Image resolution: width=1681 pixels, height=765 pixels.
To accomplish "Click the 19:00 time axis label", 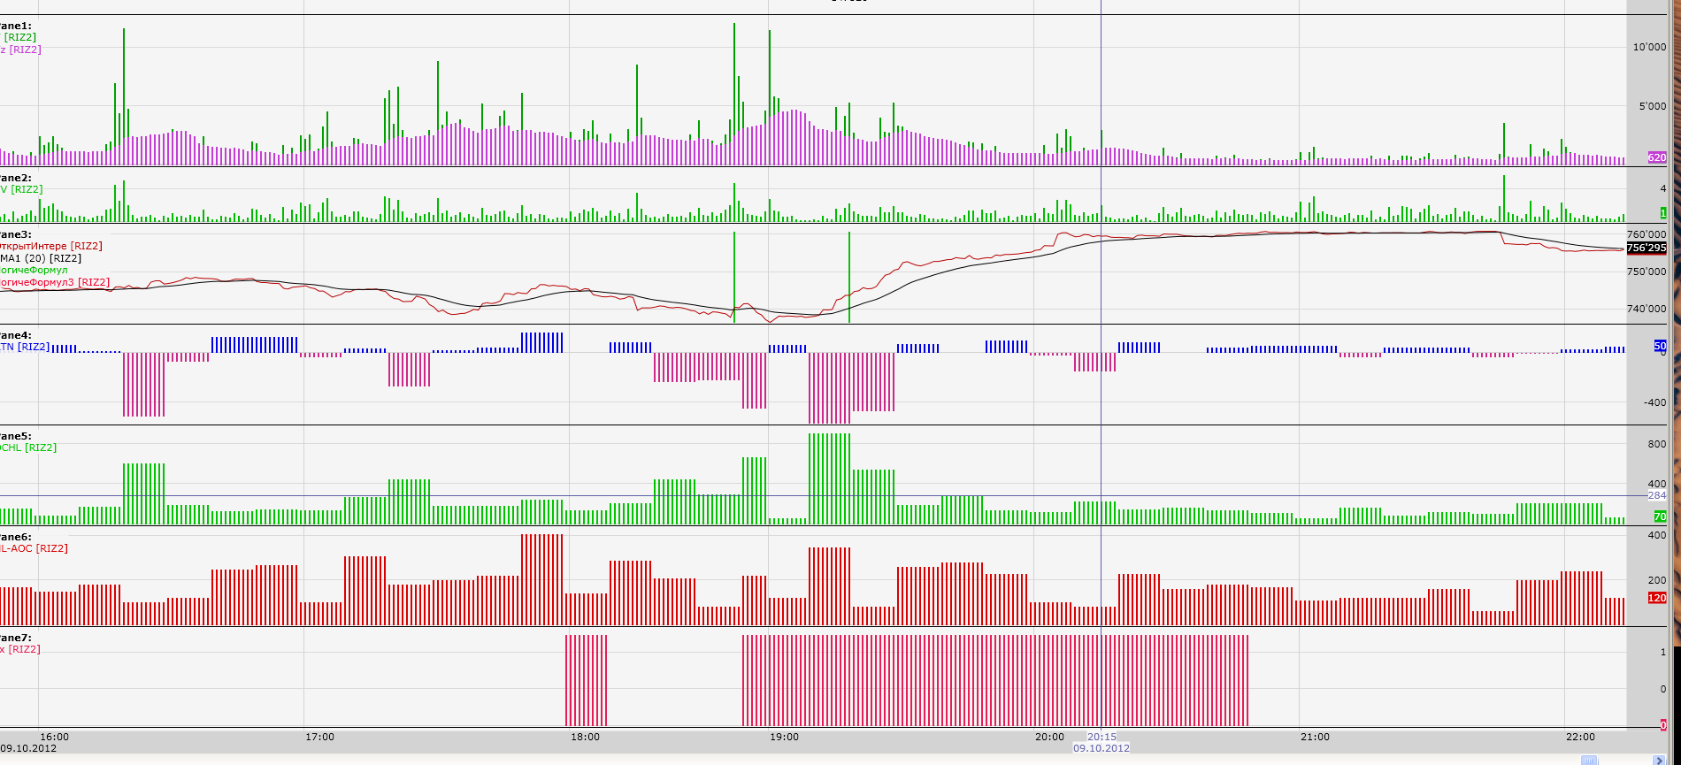I will [x=785, y=737].
